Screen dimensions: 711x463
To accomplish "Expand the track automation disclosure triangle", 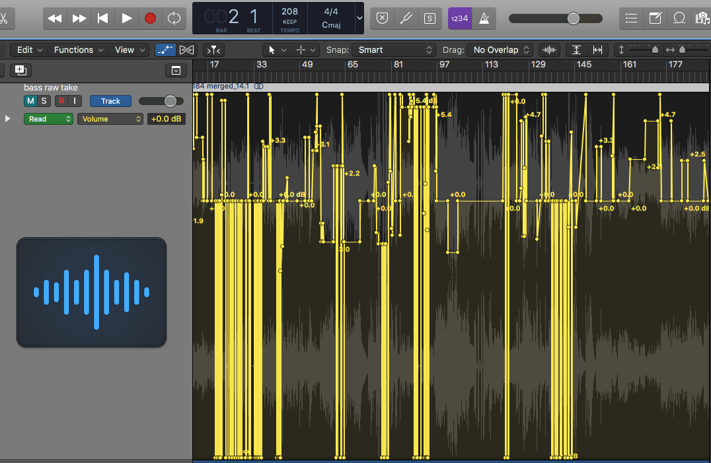I will tap(7, 119).
